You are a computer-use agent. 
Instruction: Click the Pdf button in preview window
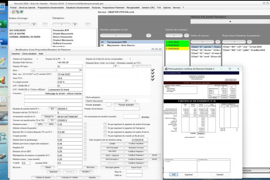pyautogui.click(x=174, y=175)
